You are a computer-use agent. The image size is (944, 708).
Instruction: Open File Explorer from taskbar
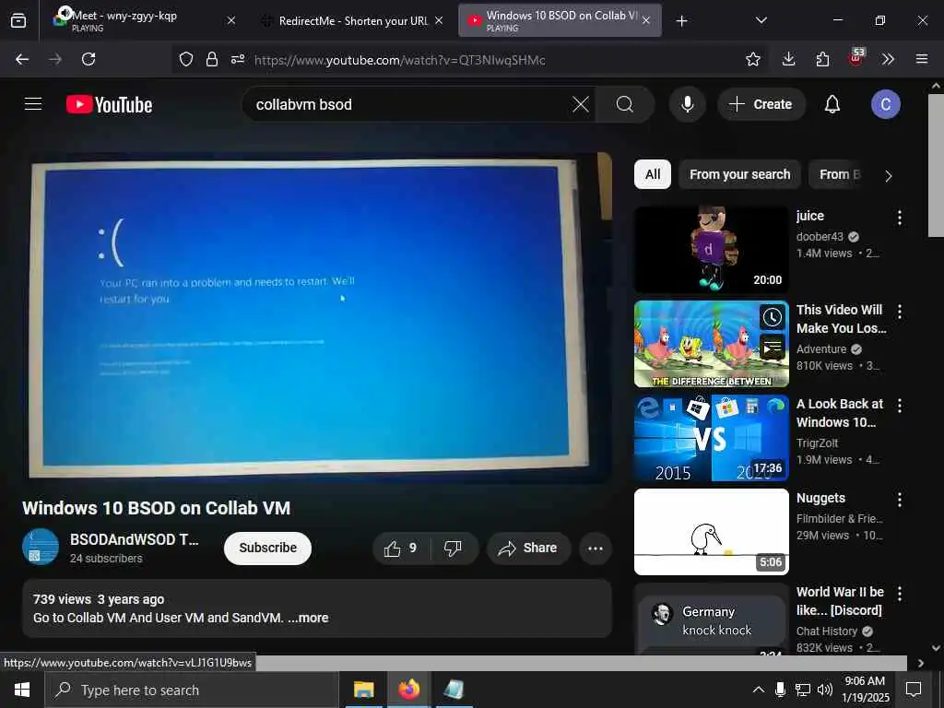coord(363,690)
